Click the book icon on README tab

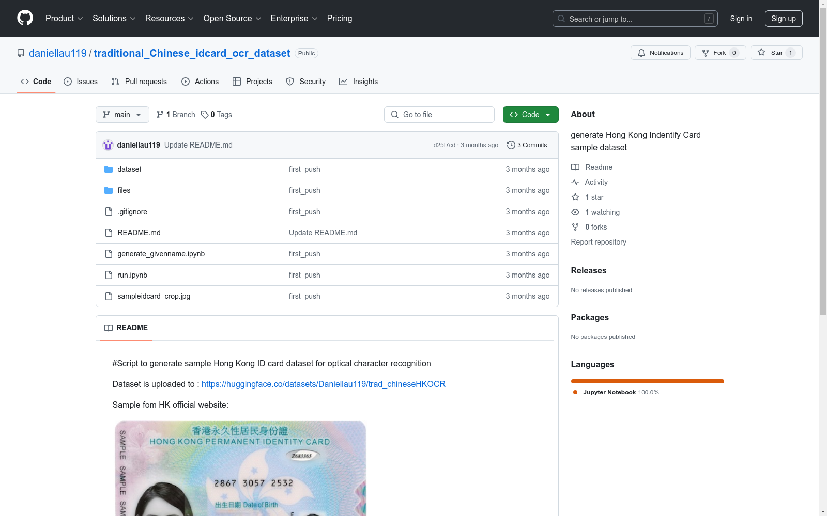tap(109, 328)
